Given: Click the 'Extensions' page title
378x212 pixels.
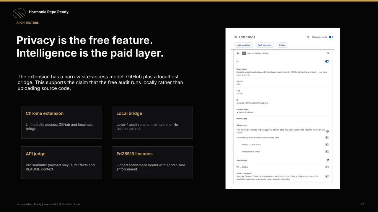Looking at the screenshot, I should [x=247, y=37].
